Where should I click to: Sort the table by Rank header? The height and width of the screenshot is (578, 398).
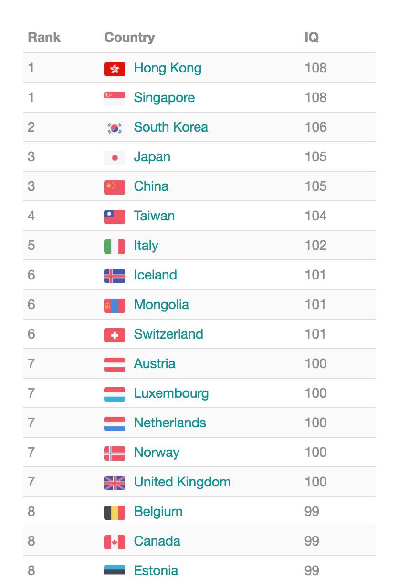point(44,38)
